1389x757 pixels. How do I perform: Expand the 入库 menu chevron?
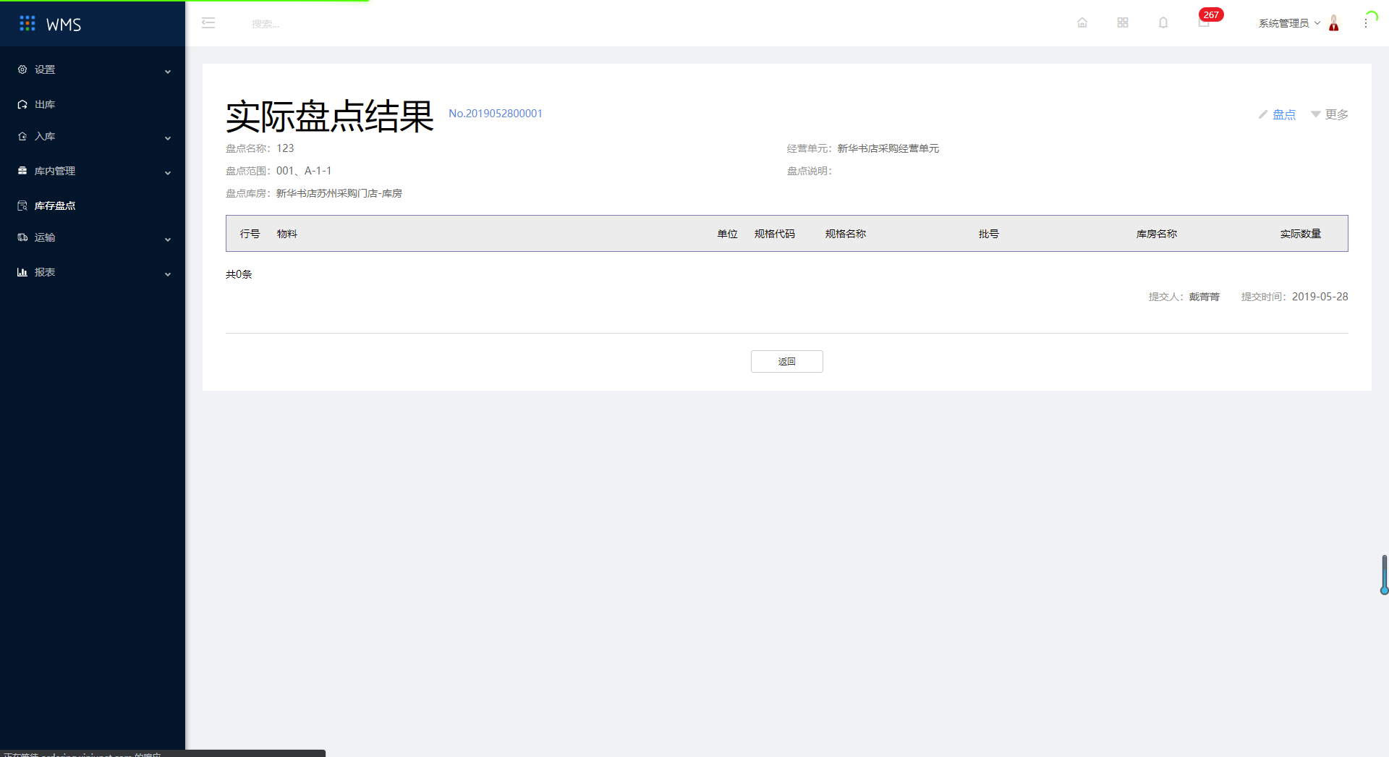click(x=168, y=138)
